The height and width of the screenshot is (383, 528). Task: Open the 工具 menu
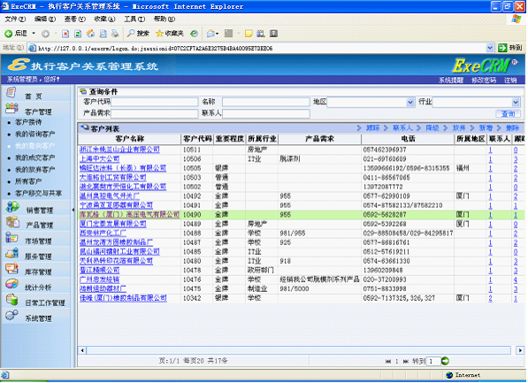click(134, 19)
